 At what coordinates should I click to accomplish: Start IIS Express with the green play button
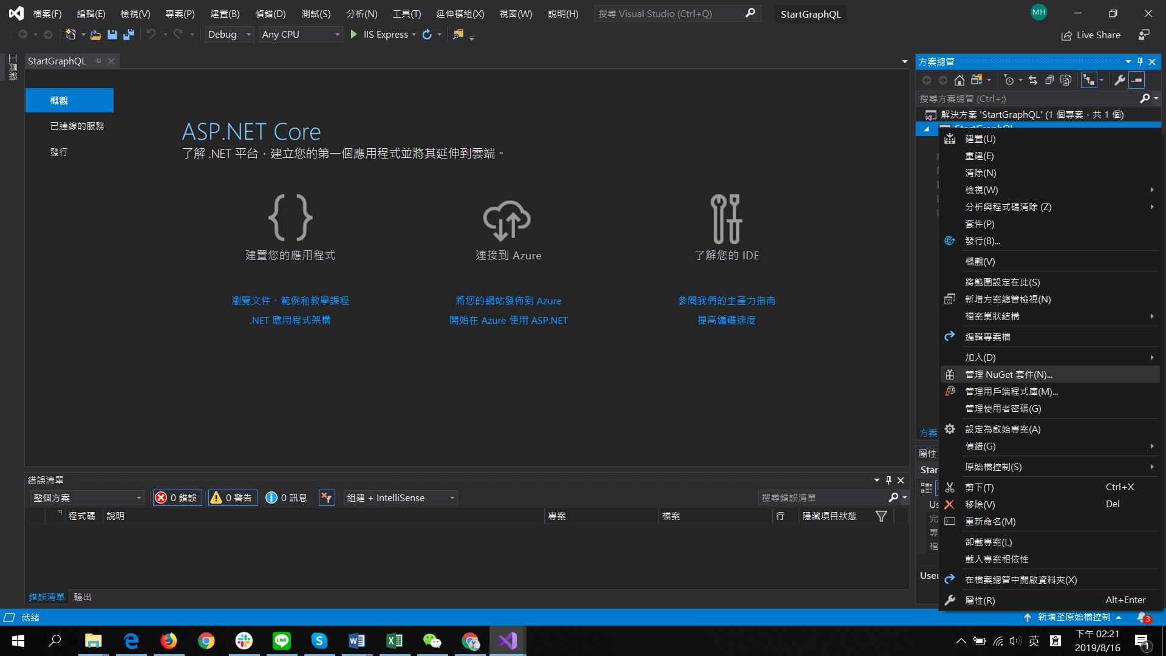point(353,35)
